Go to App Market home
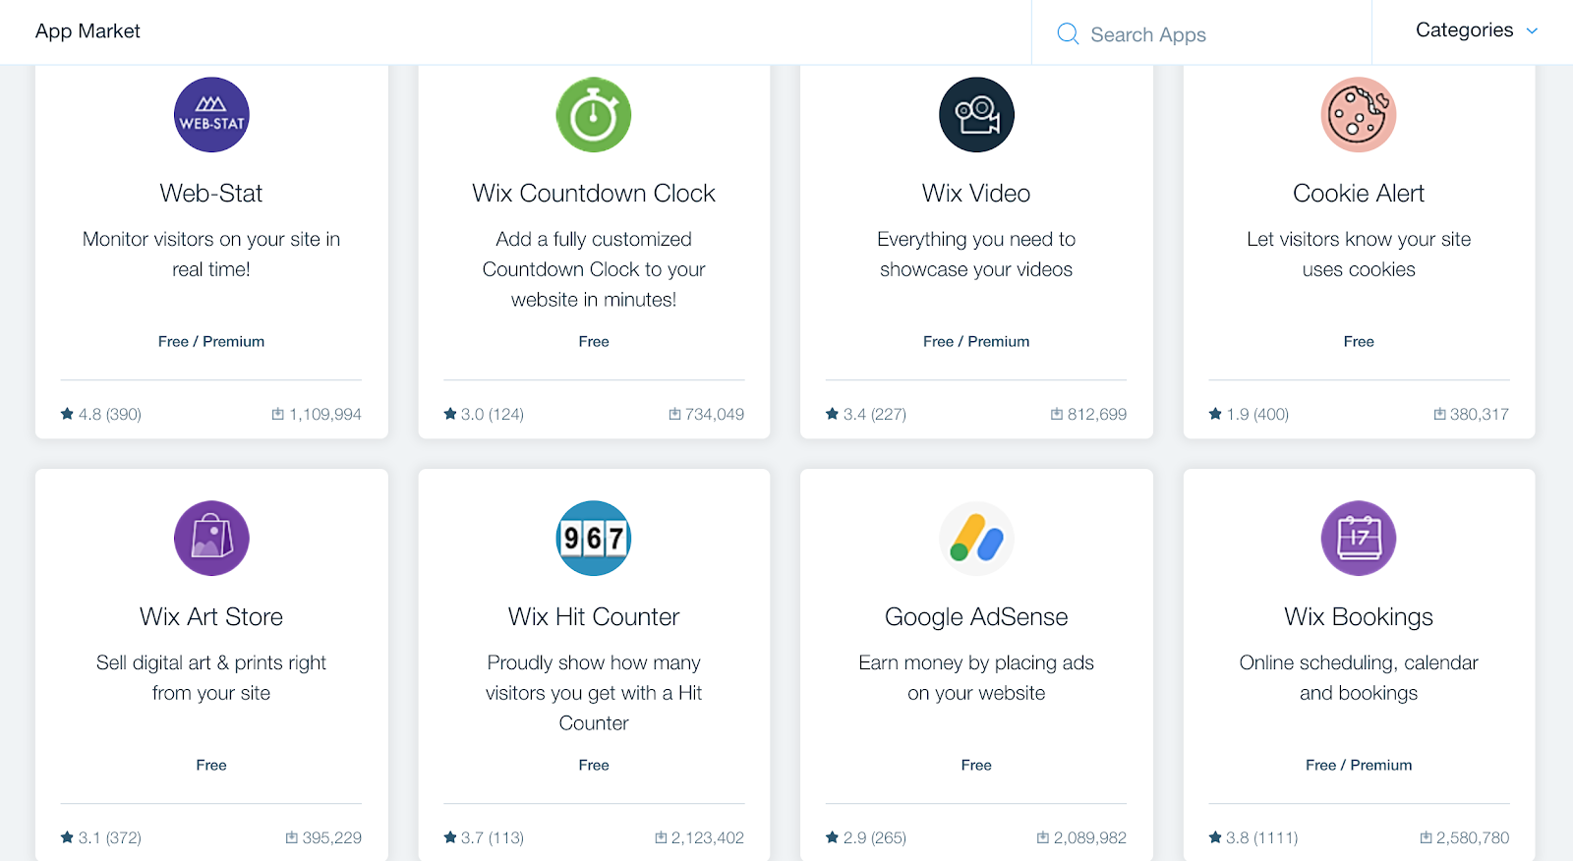Viewport: 1573px width, 861px height. click(x=87, y=31)
